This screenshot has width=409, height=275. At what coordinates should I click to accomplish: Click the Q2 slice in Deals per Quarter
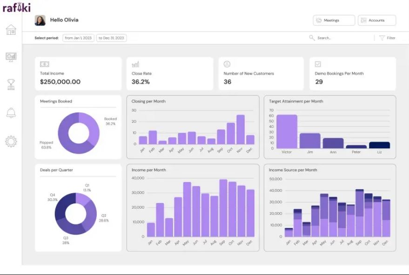pos(91,215)
